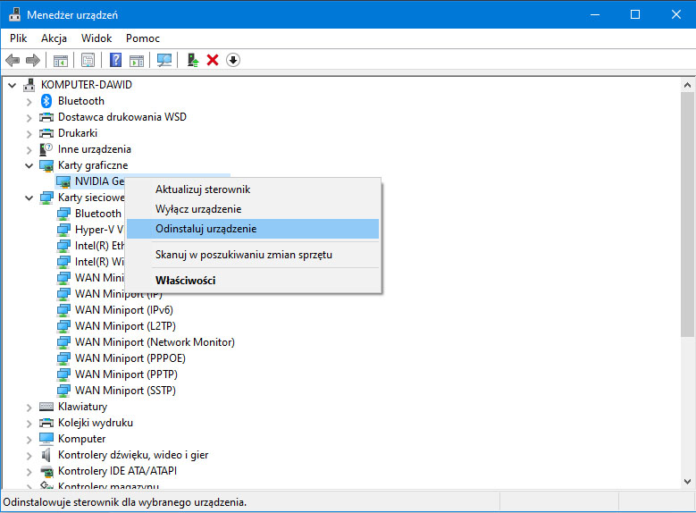Click the scan for hardware changes icon
The width and height of the screenshot is (696, 513).
164,60
